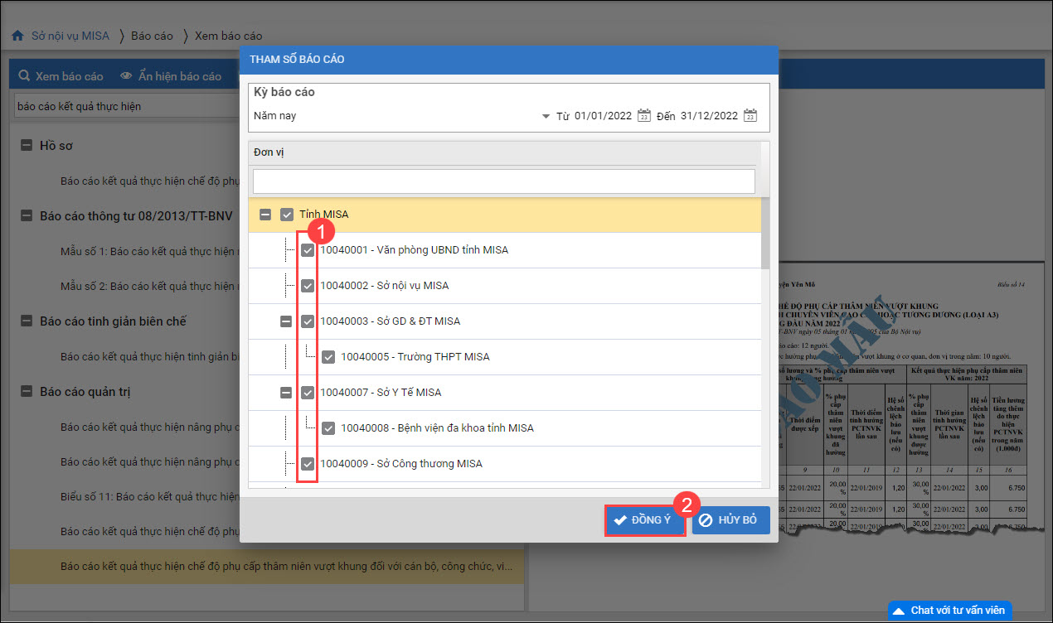Image resolution: width=1053 pixels, height=623 pixels.
Task: Open the start date calendar picker
Action: coord(643,116)
